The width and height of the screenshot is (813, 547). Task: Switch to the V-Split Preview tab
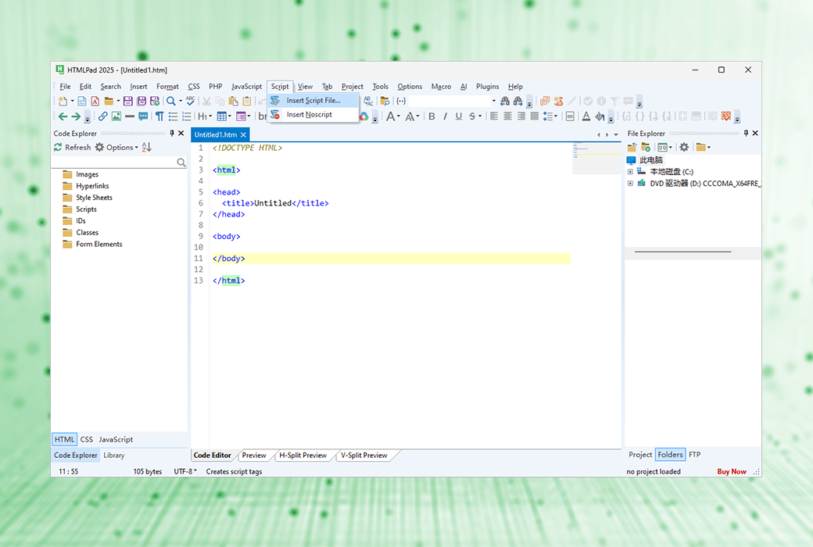click(x=364, y=456)
